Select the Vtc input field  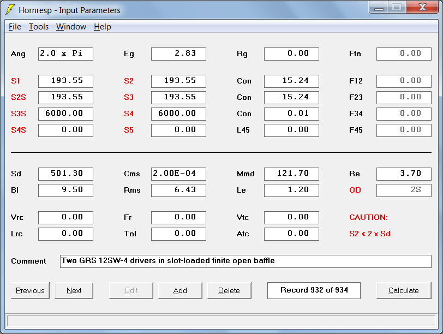[x=291, y=218]
